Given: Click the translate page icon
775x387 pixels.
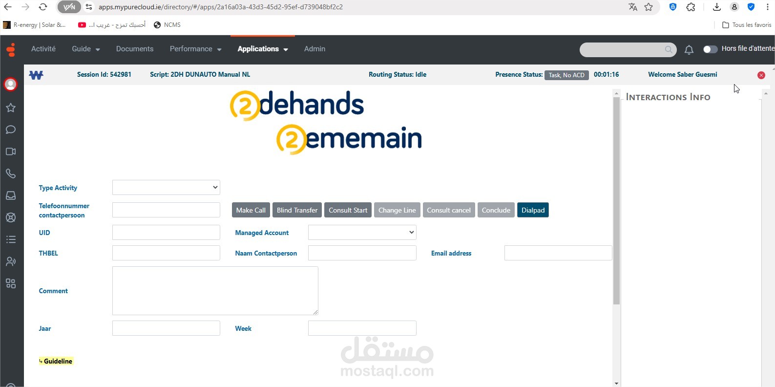Looking at the screenshot, I should [x=633, y=7].
